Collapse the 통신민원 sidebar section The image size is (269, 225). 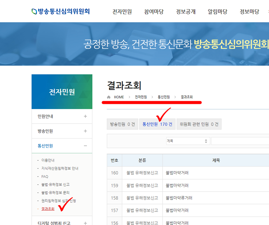coord(85,146)
